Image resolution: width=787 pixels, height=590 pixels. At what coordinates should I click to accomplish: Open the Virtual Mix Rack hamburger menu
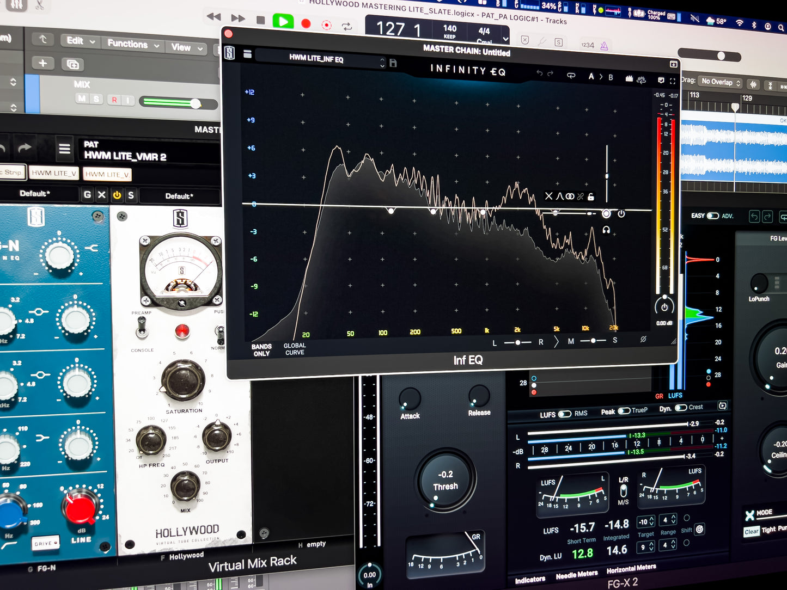pos(64,148)
